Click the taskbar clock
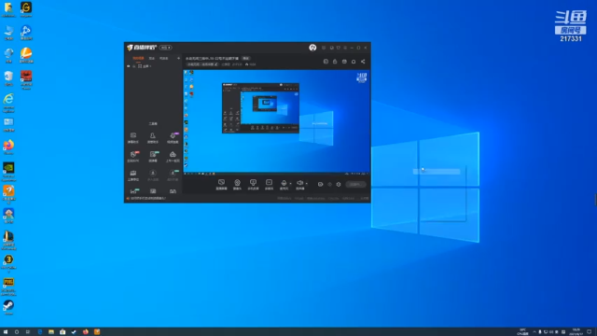The width and height of the screenshot is (597, 336). pos(576,332)
